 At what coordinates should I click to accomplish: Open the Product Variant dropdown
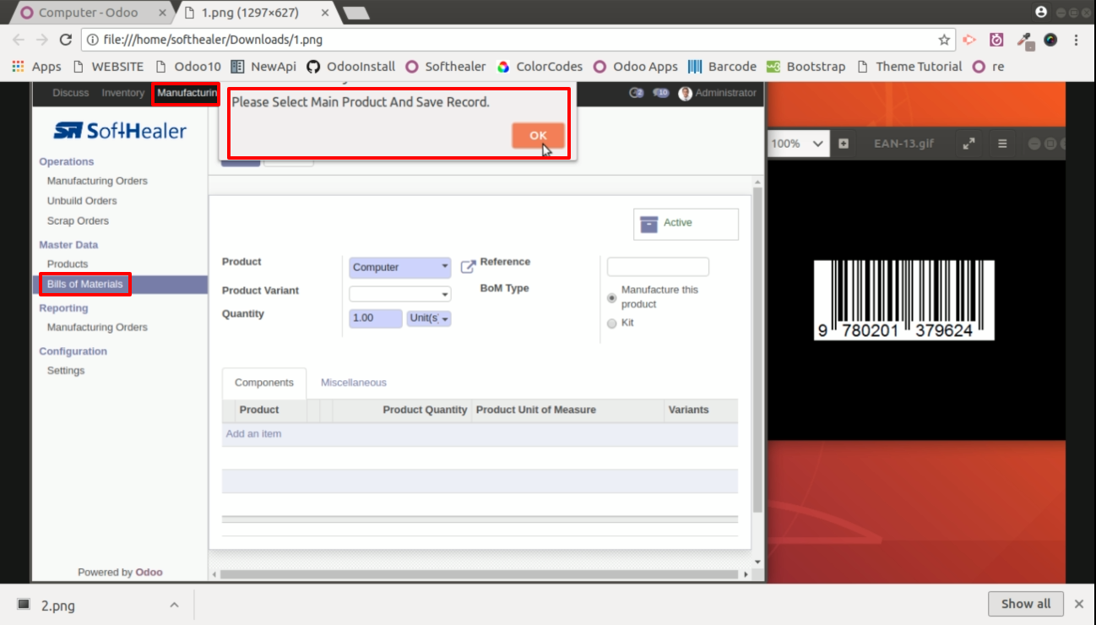400,294
